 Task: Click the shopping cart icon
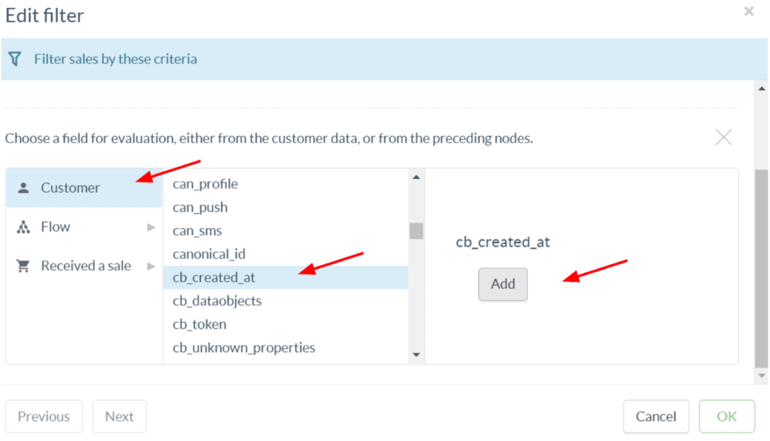click(23, 266)
